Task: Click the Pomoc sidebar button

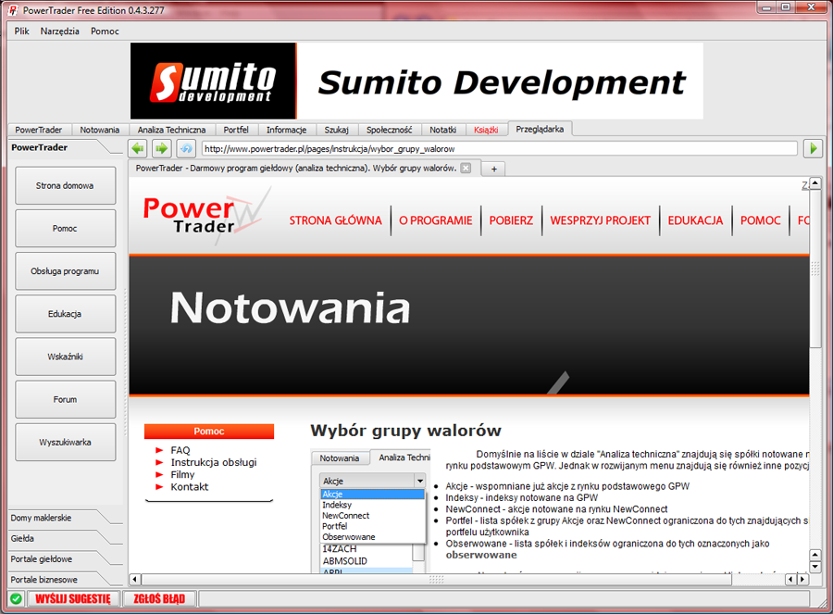Action: click(65, 228)
